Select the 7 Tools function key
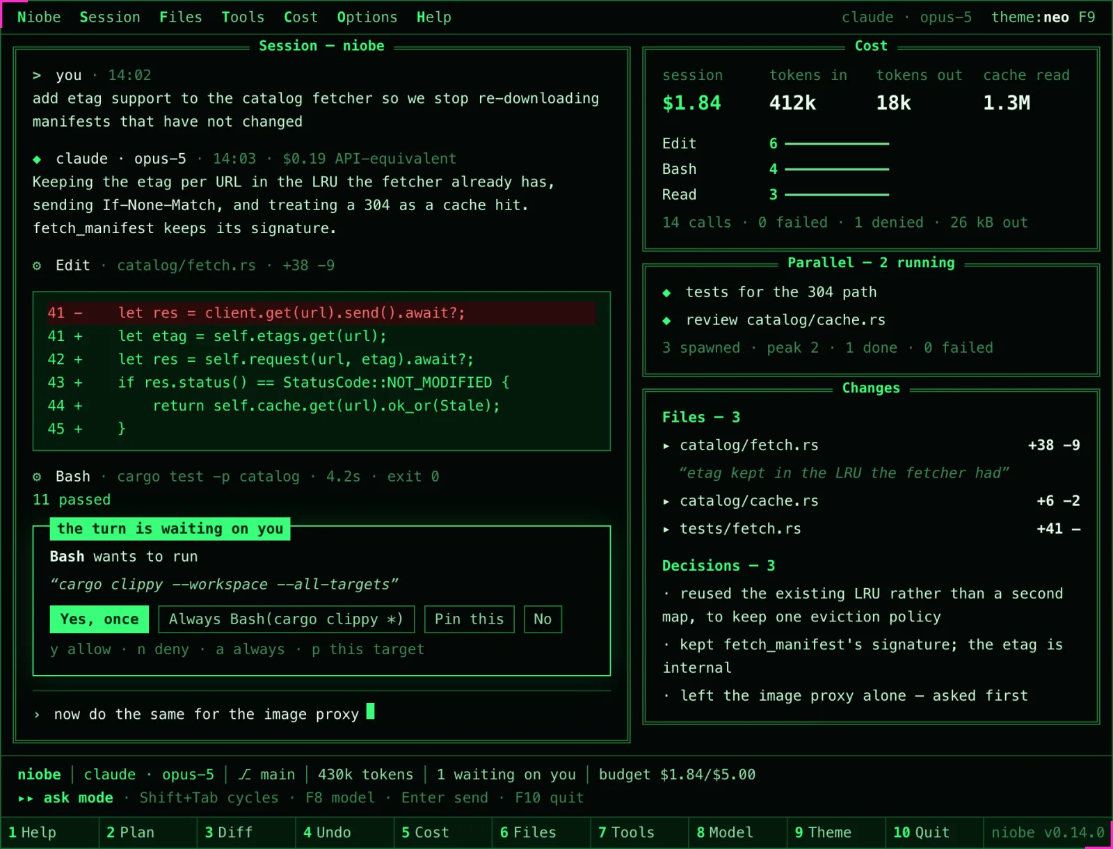This screenshot has height=849, width=1113. tap(639, 832)
